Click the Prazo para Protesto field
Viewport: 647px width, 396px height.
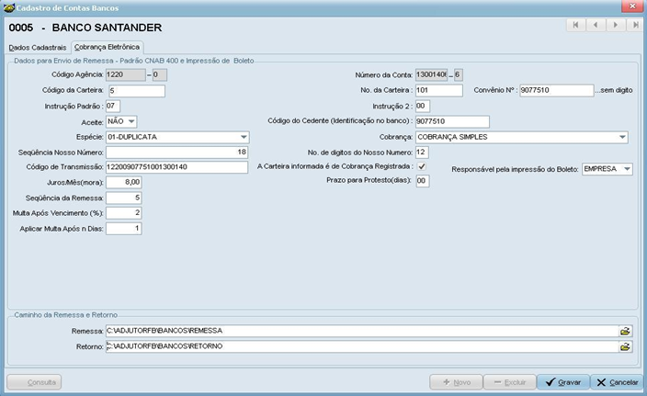423,181
